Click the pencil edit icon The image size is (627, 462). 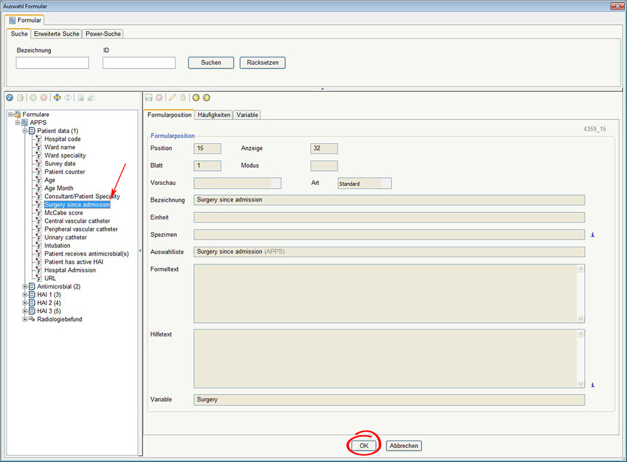pos(173,98)
